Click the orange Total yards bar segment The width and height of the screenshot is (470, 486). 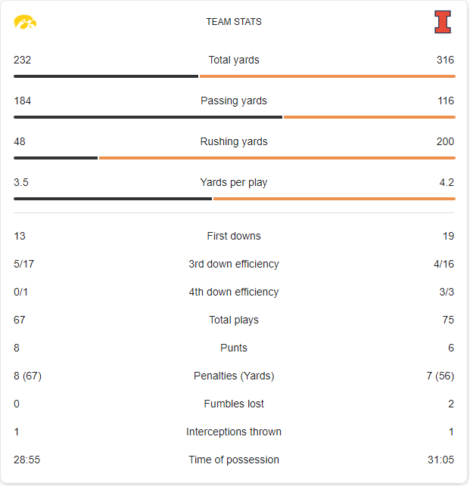pos(327,76)
